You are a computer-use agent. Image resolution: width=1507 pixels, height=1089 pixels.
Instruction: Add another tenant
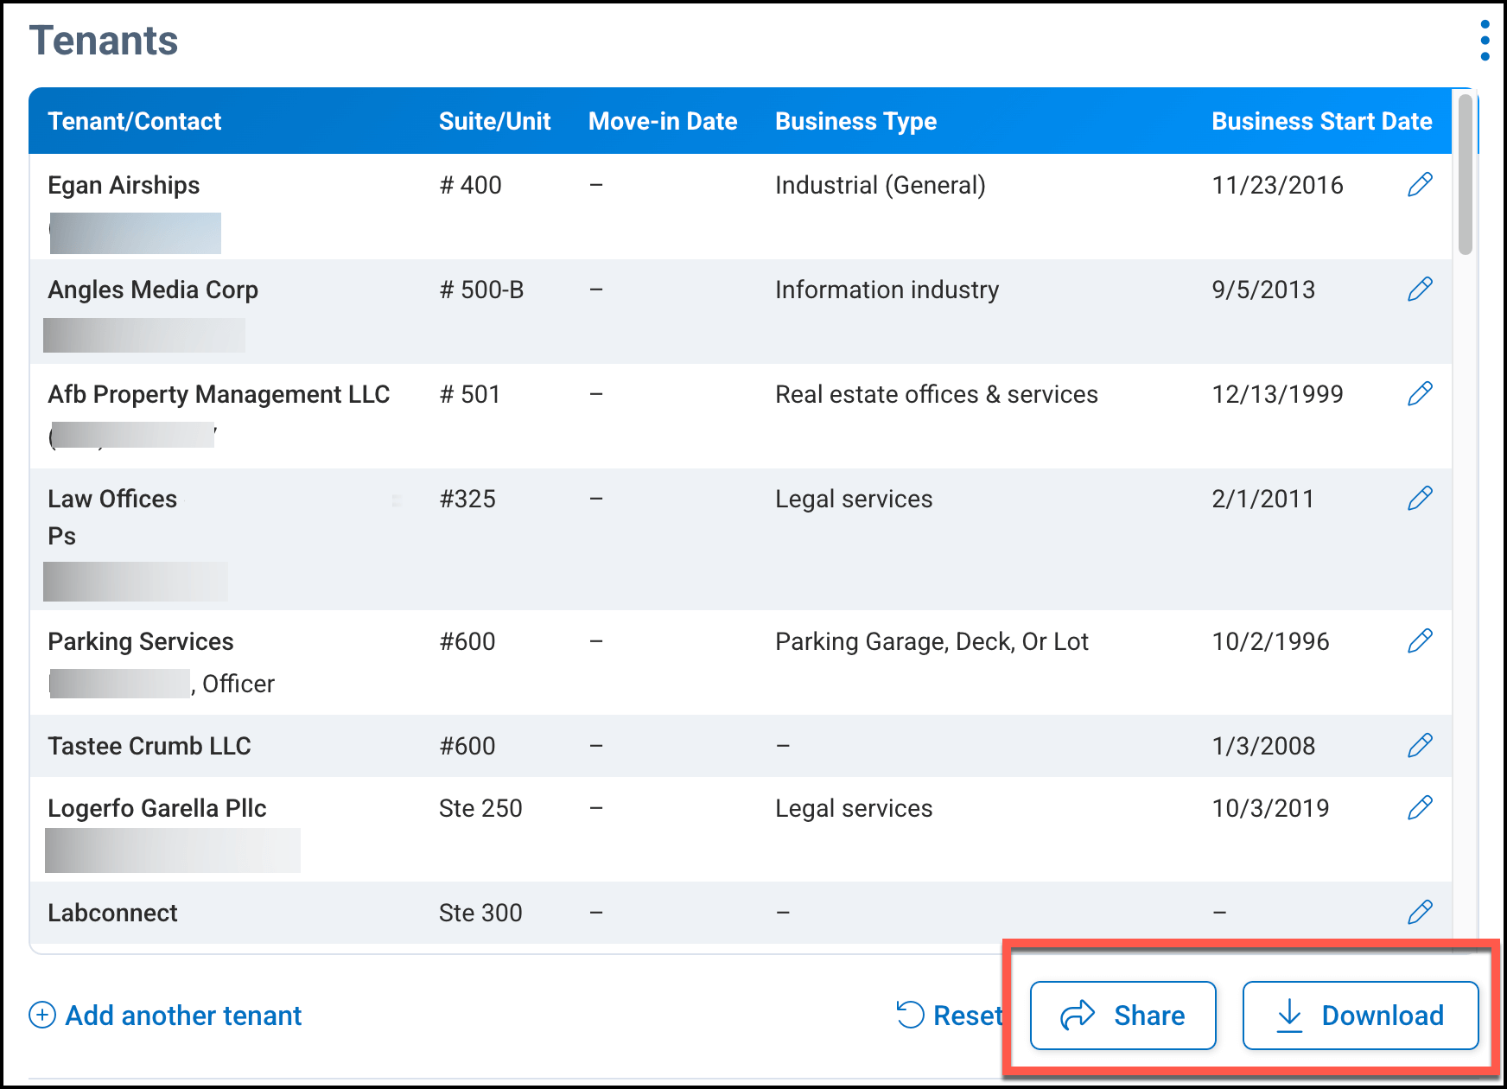[166, 1016]
